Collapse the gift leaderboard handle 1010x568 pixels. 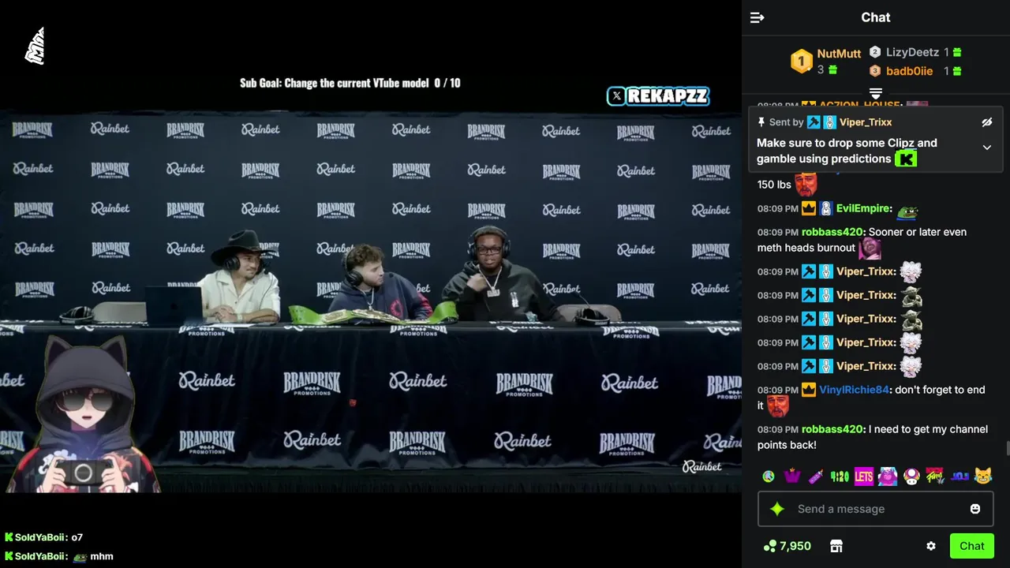point(875,94)
